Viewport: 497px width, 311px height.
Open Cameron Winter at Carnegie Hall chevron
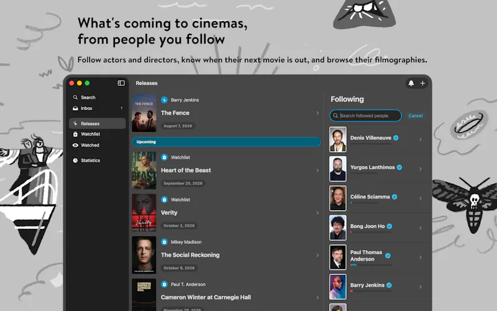(317, 297)
